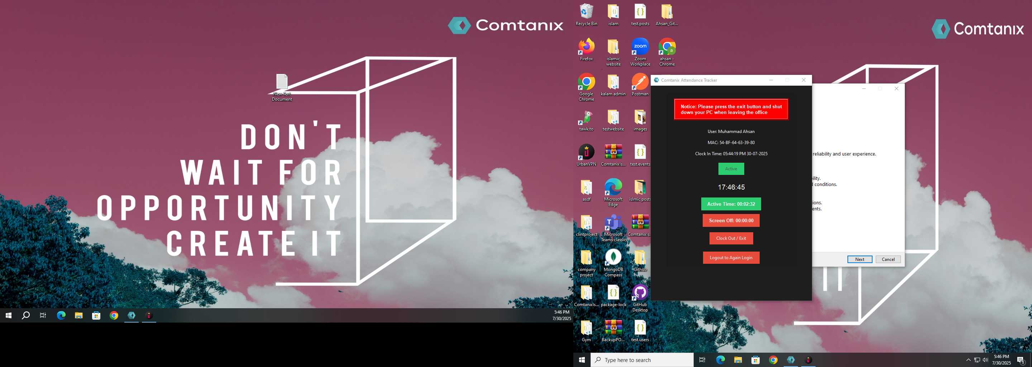1032x367 pixels.
Task: Open the Github folder icon
Action: coord(640,261)
